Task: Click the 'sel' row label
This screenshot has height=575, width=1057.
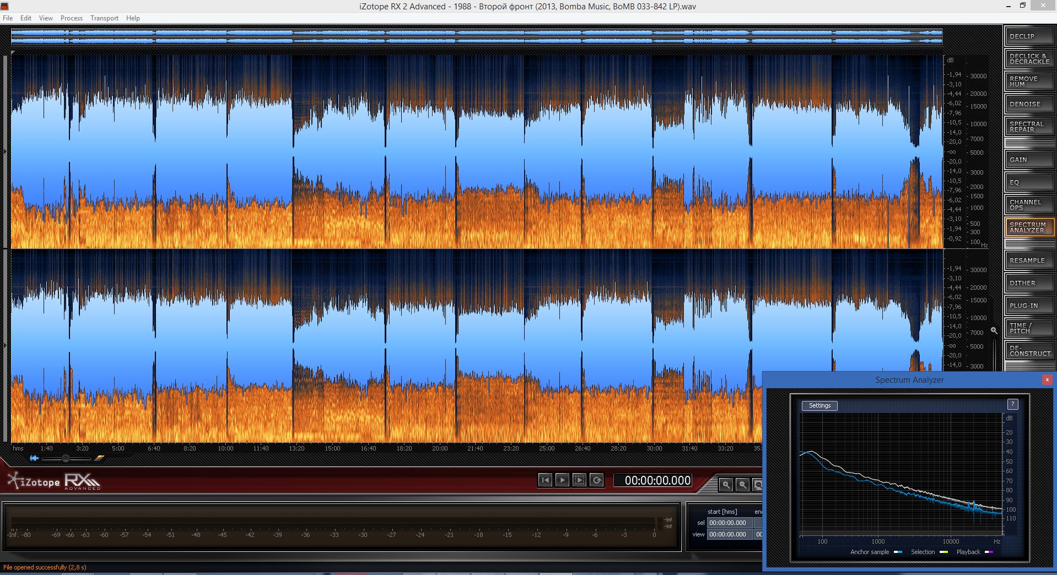Action: [x=701, y=523]
